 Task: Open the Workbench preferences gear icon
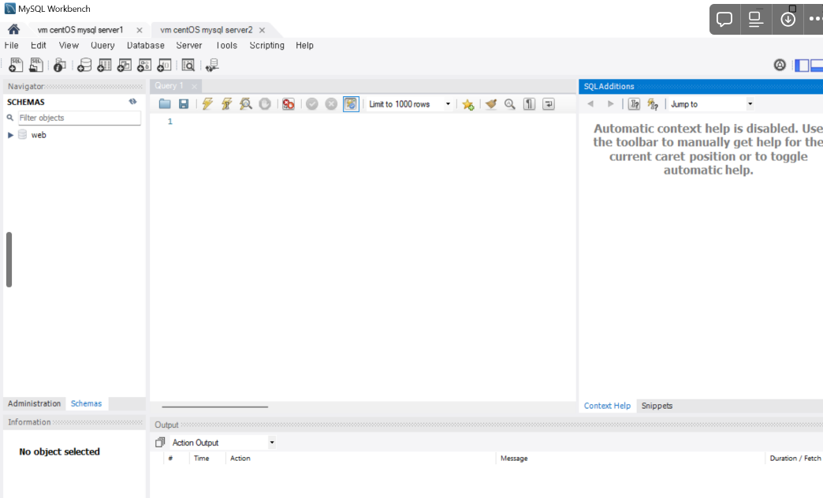[x=780, y=65]
